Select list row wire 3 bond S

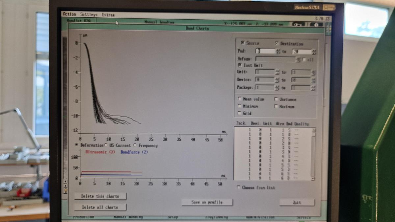click(x=273, y=147)
